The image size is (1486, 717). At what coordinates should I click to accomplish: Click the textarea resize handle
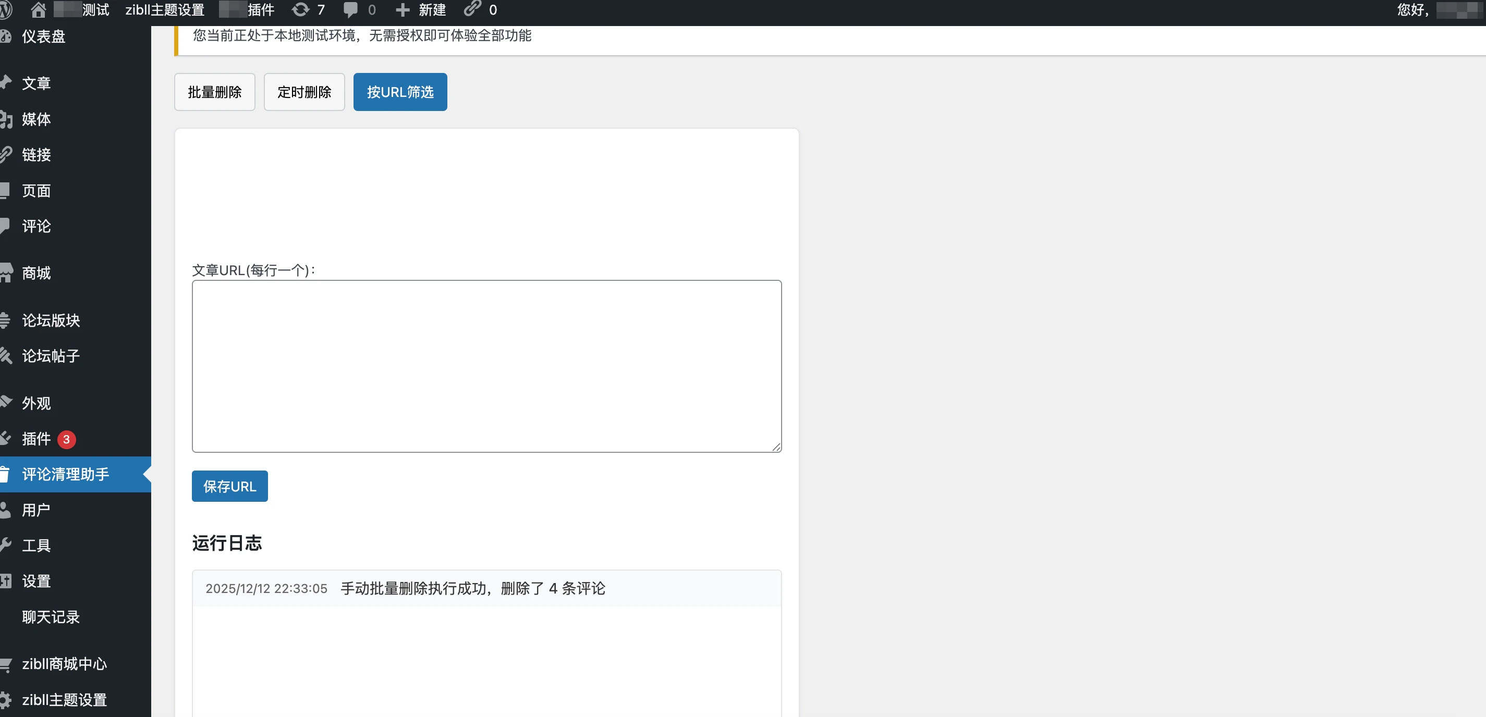click(x=776, y=447)
